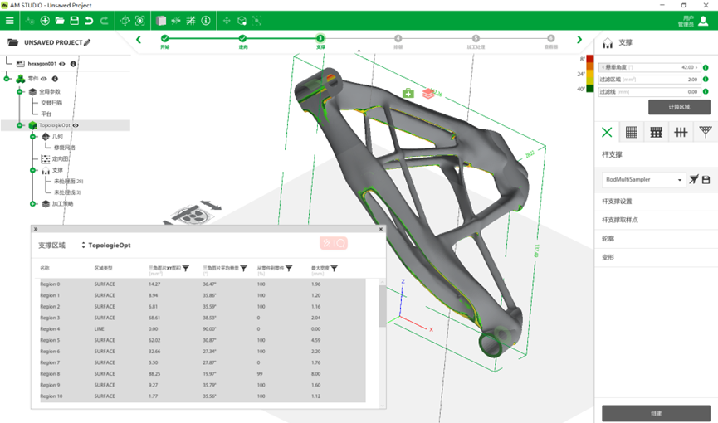Toggle visibility of TopologieOpt part
The height and width of the screenshot is (423, 718).
click(76, 125)
